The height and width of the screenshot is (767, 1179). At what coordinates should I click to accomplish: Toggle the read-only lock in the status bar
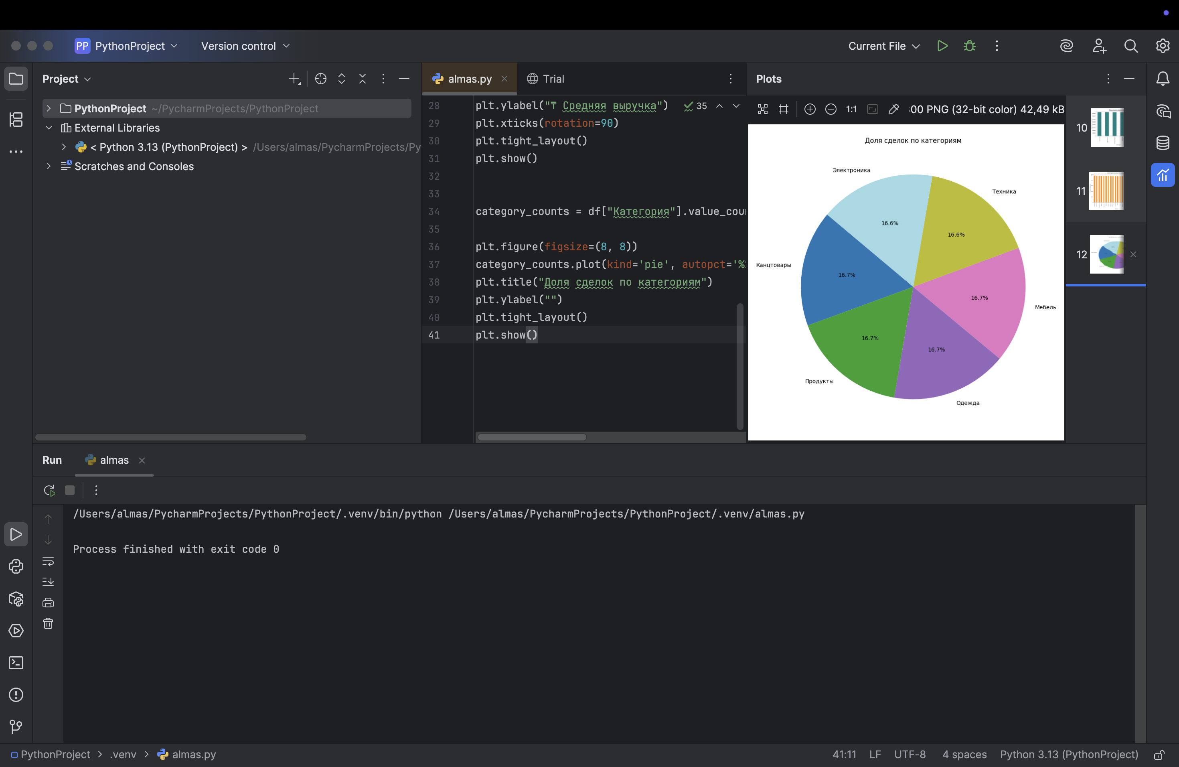point(1159,755)
